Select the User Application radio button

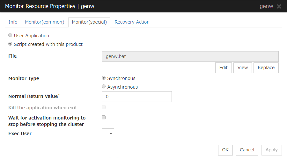pyautogui.click(x=11, y=36)
